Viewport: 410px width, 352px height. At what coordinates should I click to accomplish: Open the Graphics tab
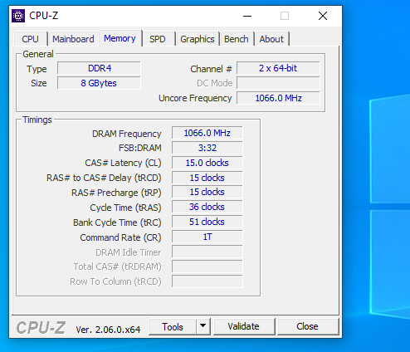pos(198,39)
